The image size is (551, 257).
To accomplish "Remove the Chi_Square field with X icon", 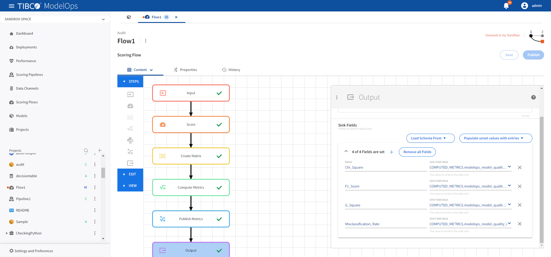I will point(519,167).
